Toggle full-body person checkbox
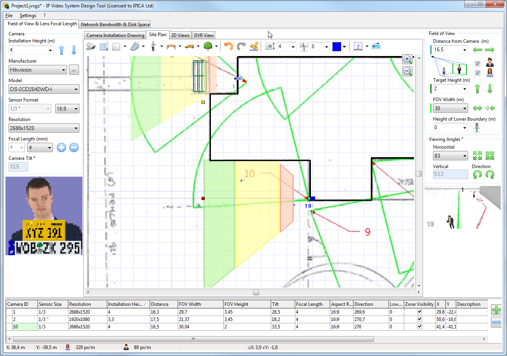Viewport: 507px width, 356px height. click(x=478, y=64)
